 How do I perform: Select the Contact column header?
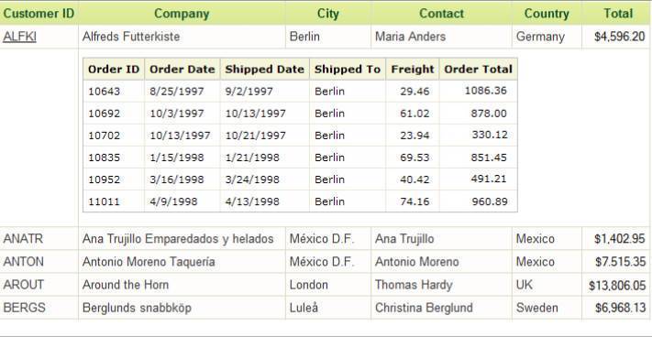click(441, 14)
